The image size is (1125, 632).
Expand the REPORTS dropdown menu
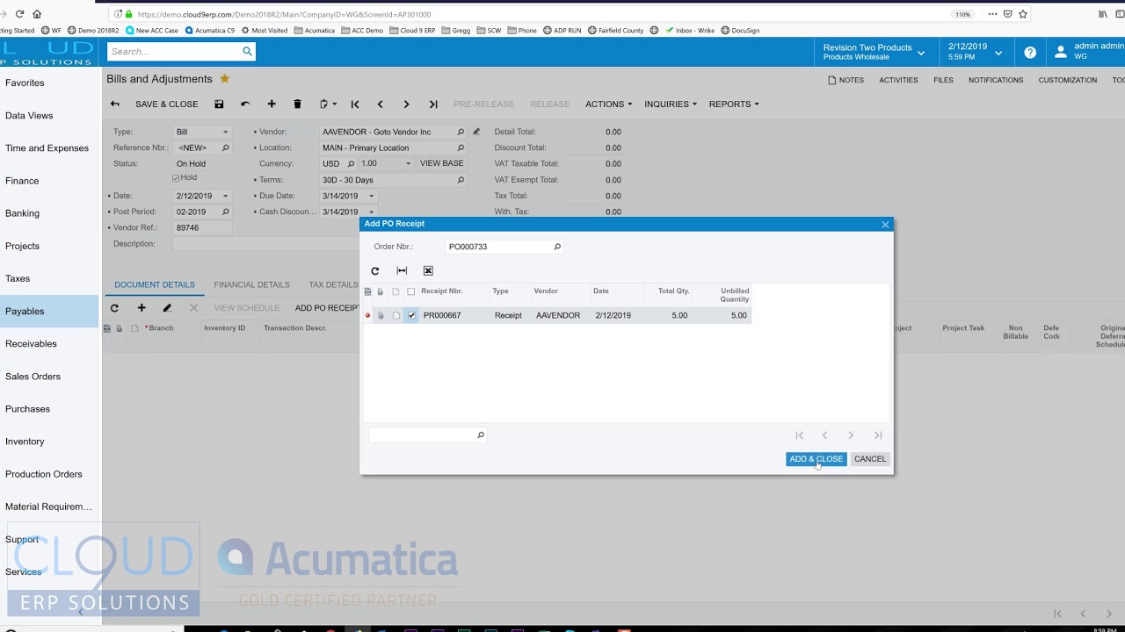(x=734, y=104)
